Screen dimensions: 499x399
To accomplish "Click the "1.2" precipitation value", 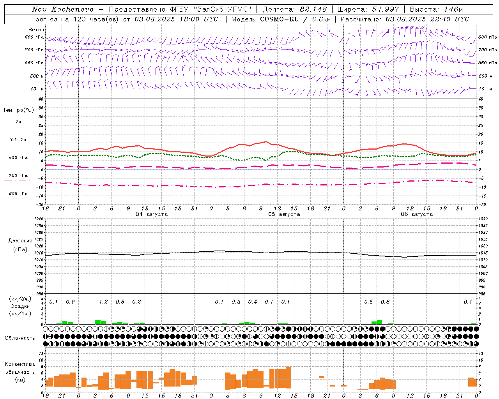I will click(x=103, y=302).
